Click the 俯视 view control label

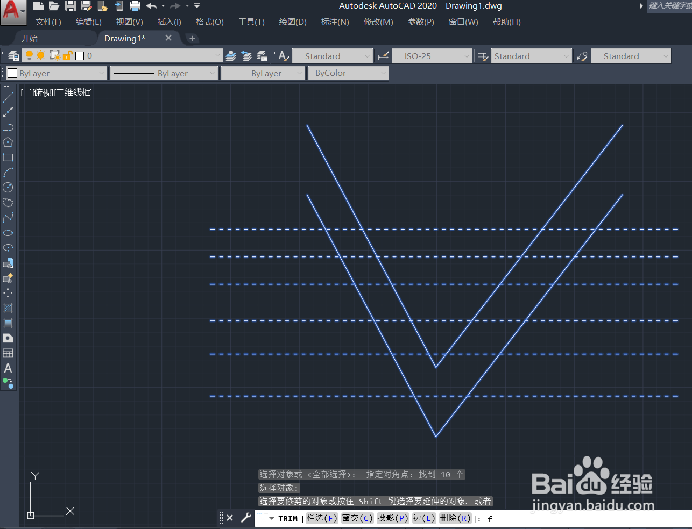[x=43, y=92]
